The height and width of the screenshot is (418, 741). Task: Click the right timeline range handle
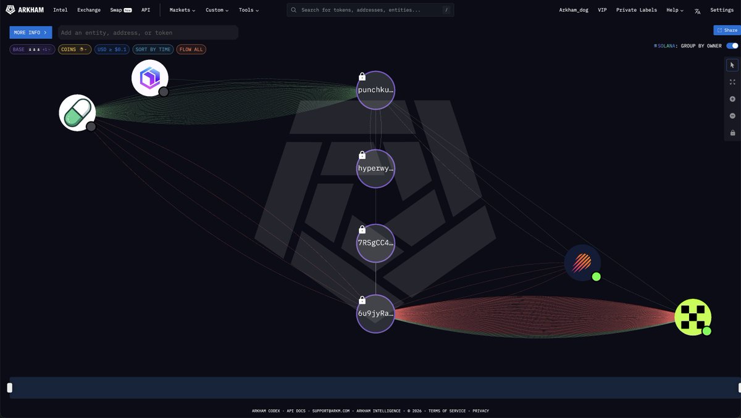tap(740, 388)
